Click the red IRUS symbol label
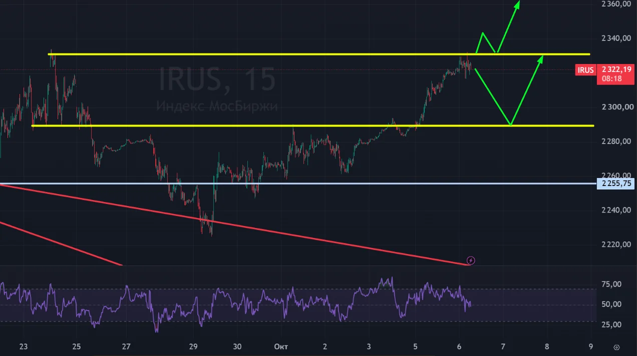This screenshot has height=356, width=637. [586, 70]
